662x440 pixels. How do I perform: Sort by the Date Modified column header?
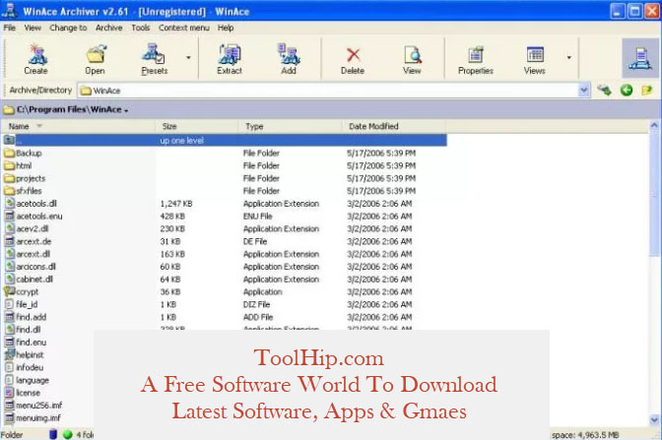[394, 126]
